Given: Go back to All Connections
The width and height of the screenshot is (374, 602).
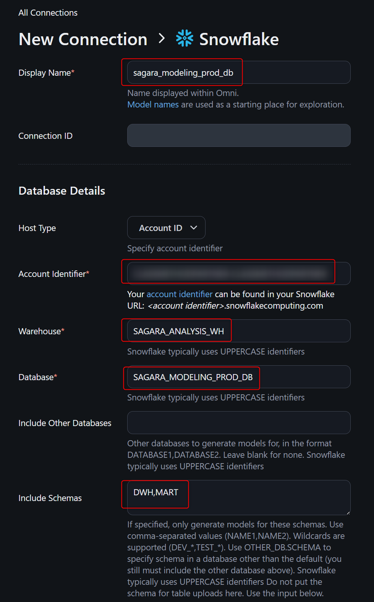Looking at the screenshot, I should click(x=48, y=13).
